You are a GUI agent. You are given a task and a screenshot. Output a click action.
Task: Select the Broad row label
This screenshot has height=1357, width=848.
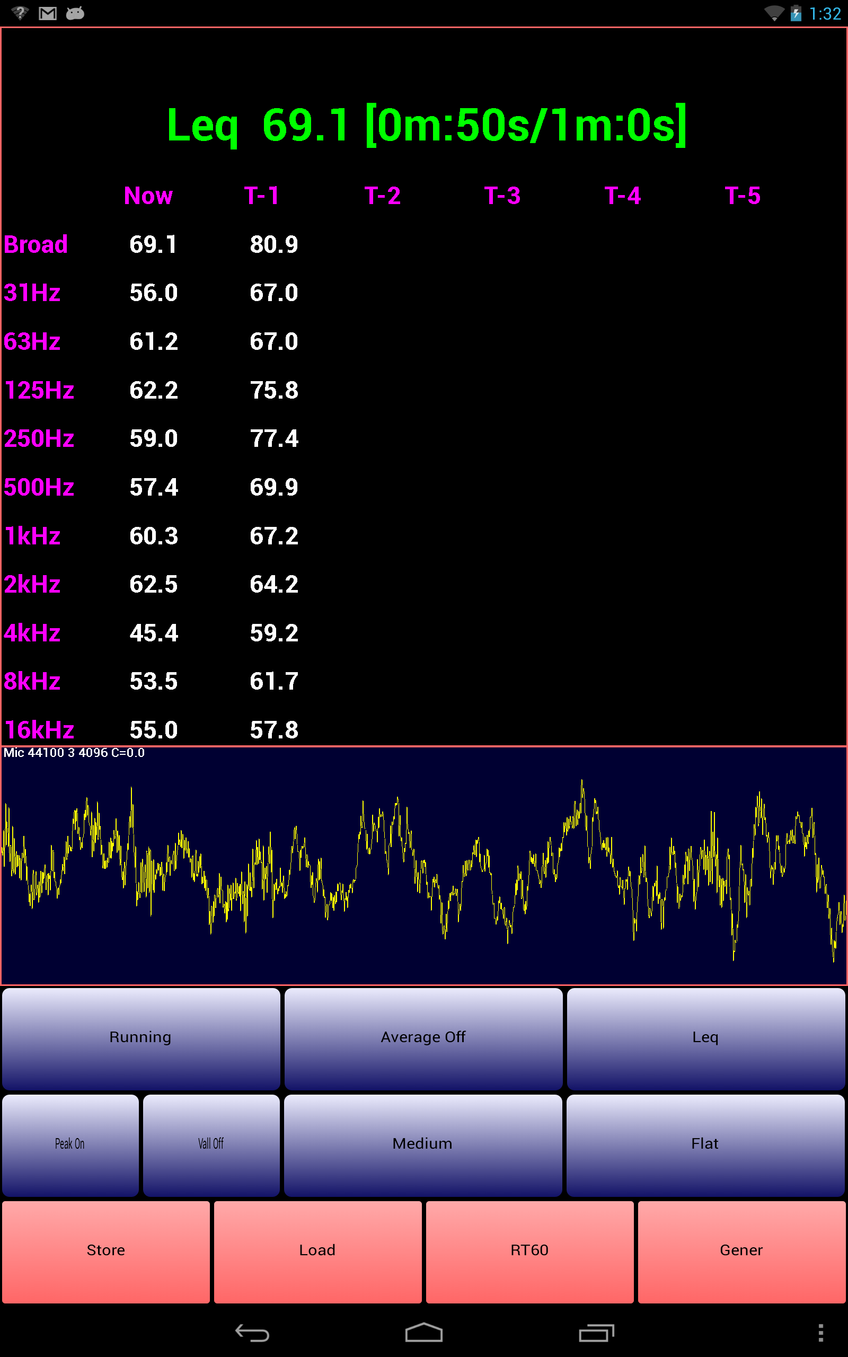coord(36,244)
